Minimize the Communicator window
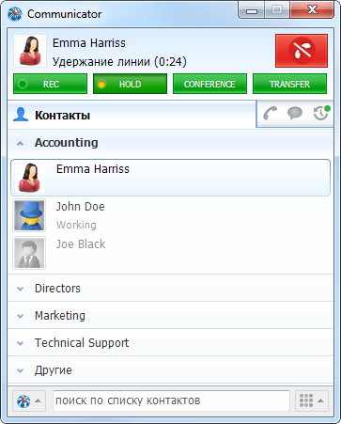The image size is (341, 424). click(252, 10)
